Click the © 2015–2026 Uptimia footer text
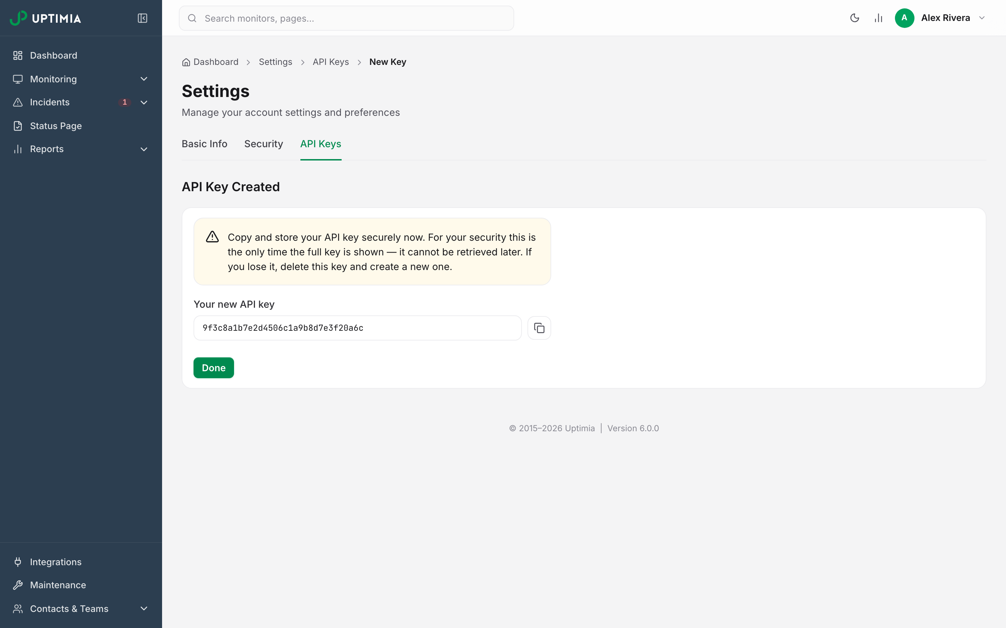 click(x=552, y=428)
